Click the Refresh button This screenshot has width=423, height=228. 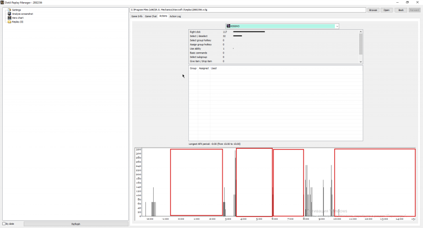[x=76, y=224]
